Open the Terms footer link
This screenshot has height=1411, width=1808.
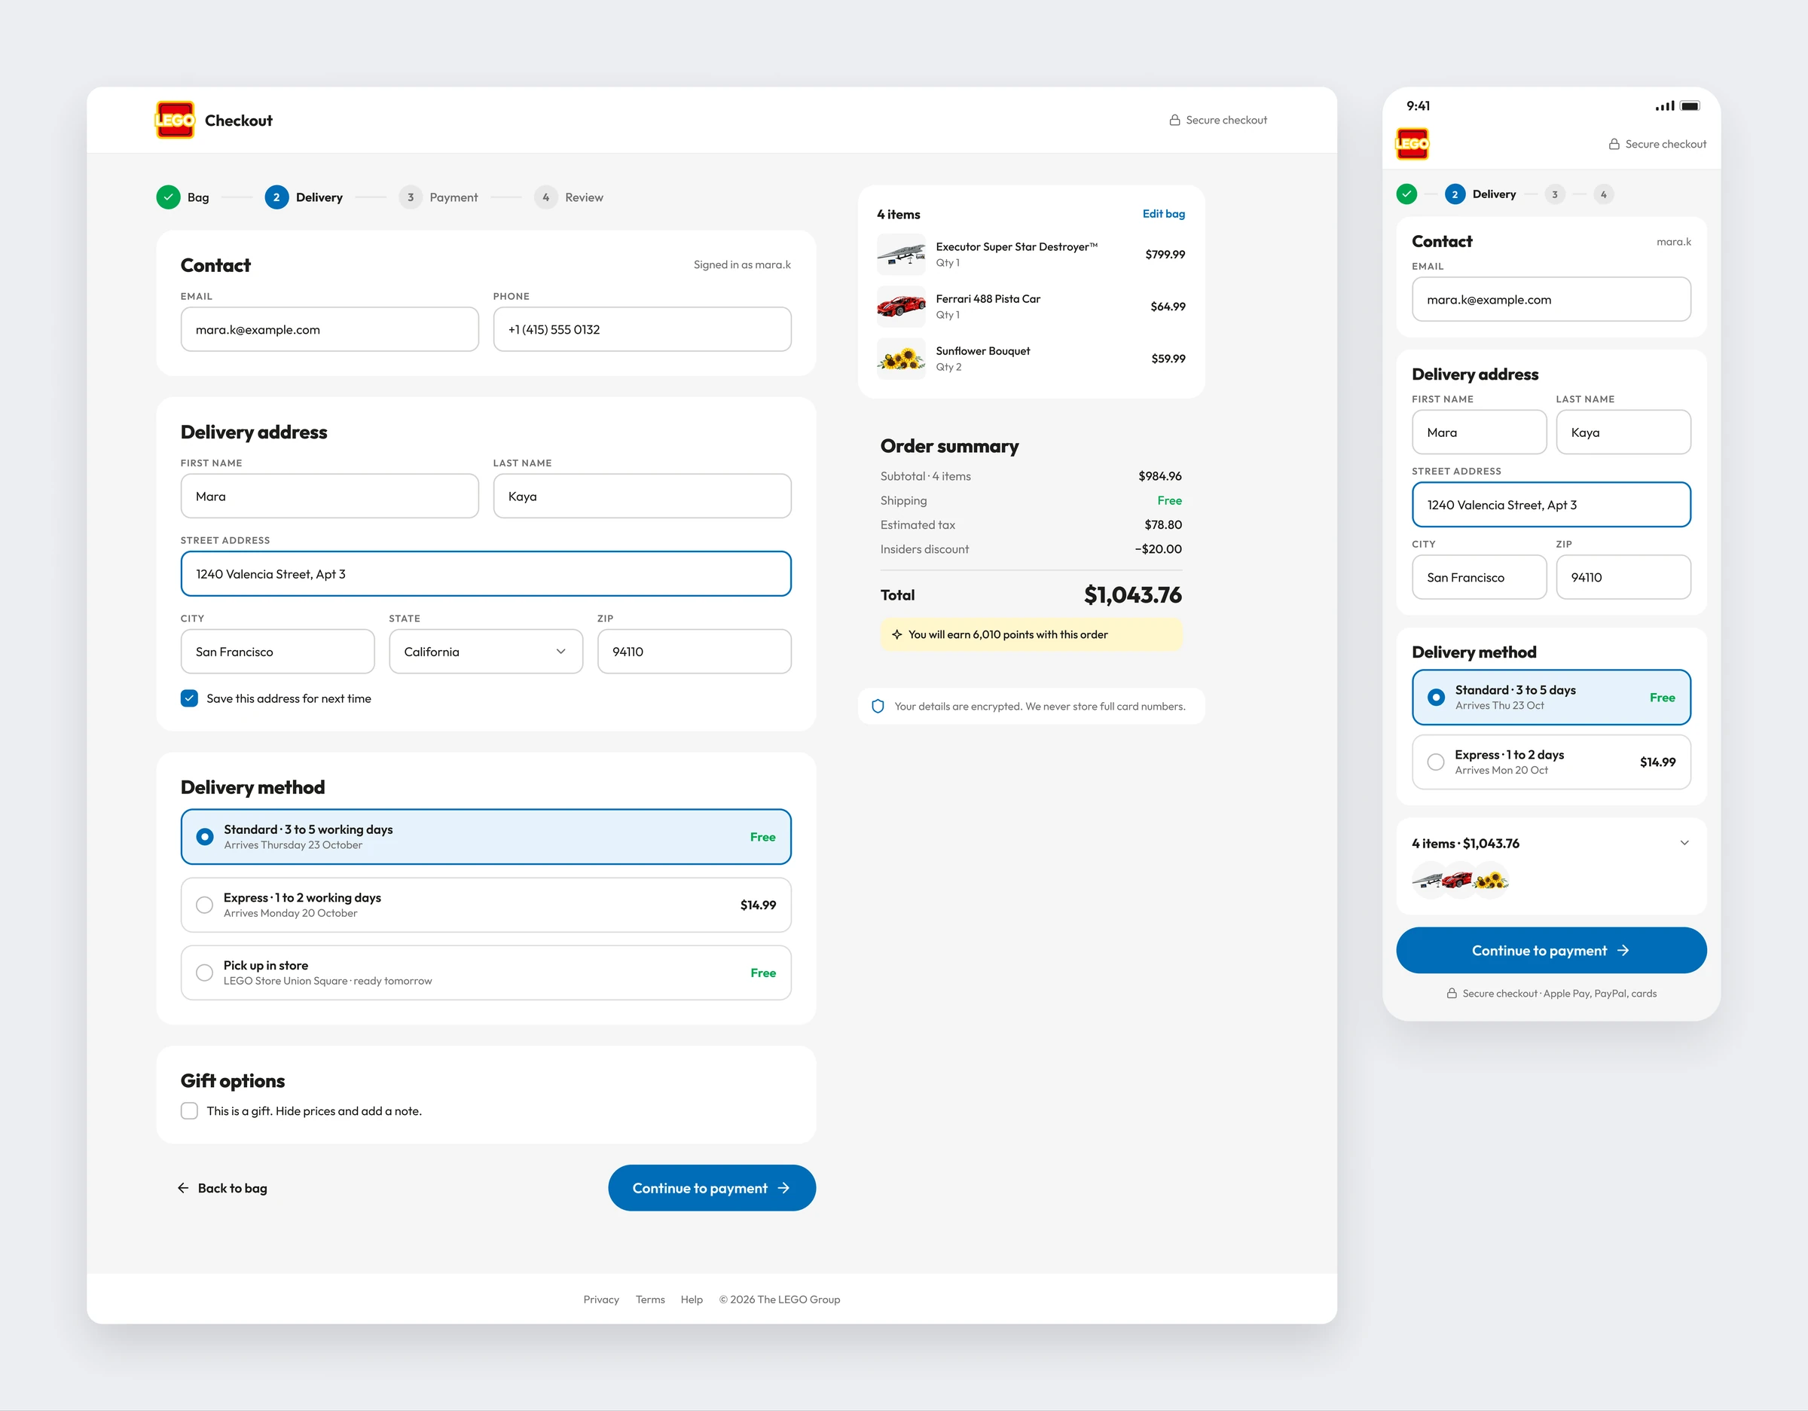[651, 1300]
